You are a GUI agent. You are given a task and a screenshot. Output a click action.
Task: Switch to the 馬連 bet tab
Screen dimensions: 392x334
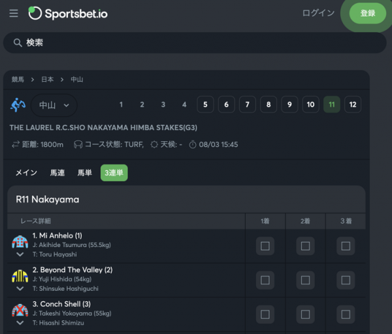click(57, 173)
